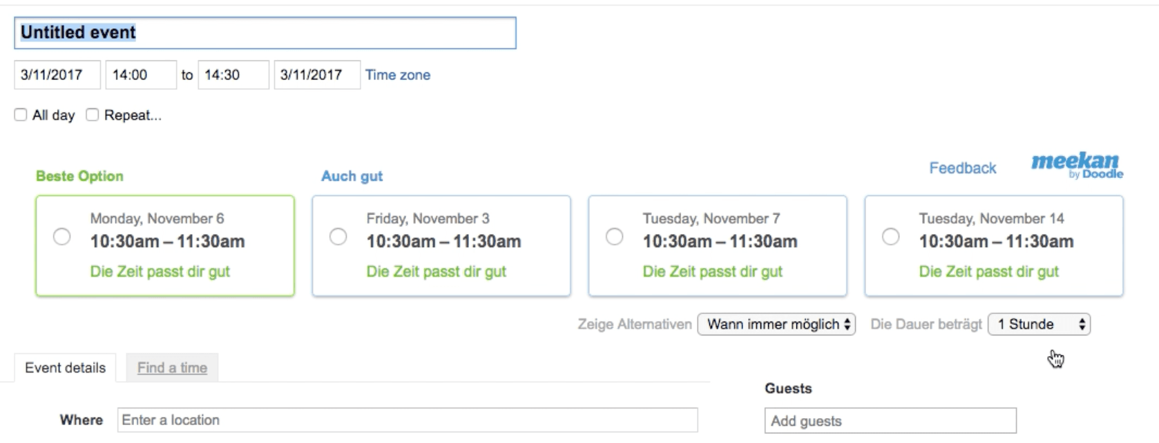Select the Friday, November 3 radio option

pyautogui.click(x=338, y=237)
